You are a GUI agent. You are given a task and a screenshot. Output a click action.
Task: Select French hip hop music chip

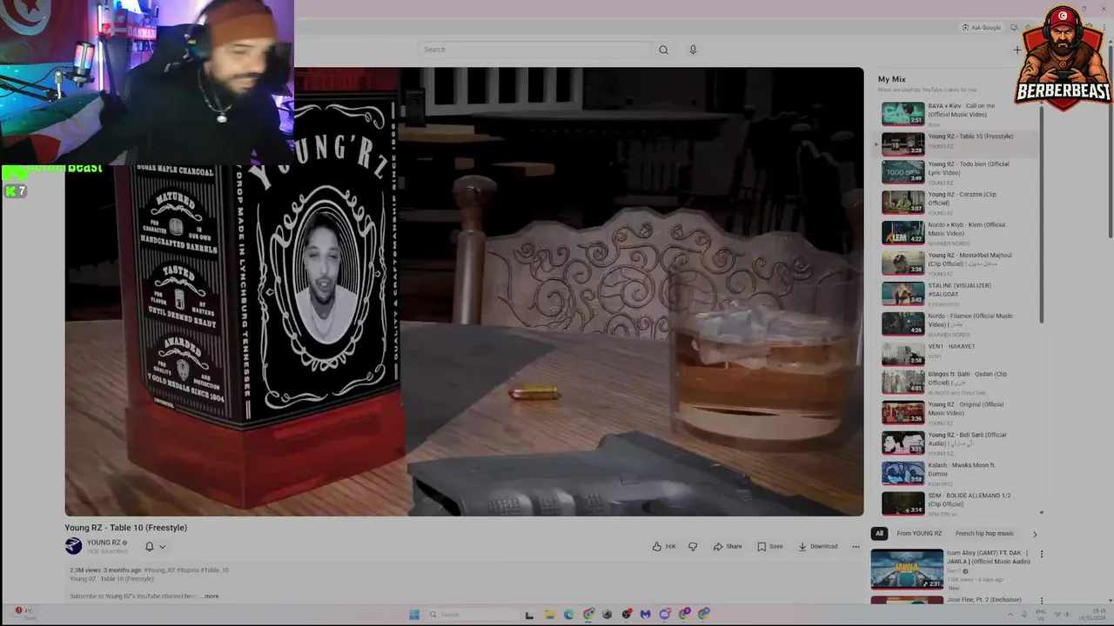pyautogui.click(x=984, y=534)
